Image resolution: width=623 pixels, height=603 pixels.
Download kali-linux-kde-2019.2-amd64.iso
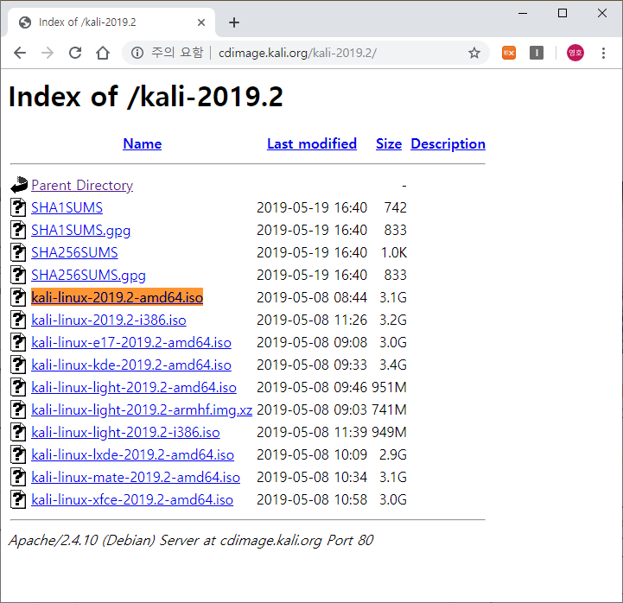point(131,365)
